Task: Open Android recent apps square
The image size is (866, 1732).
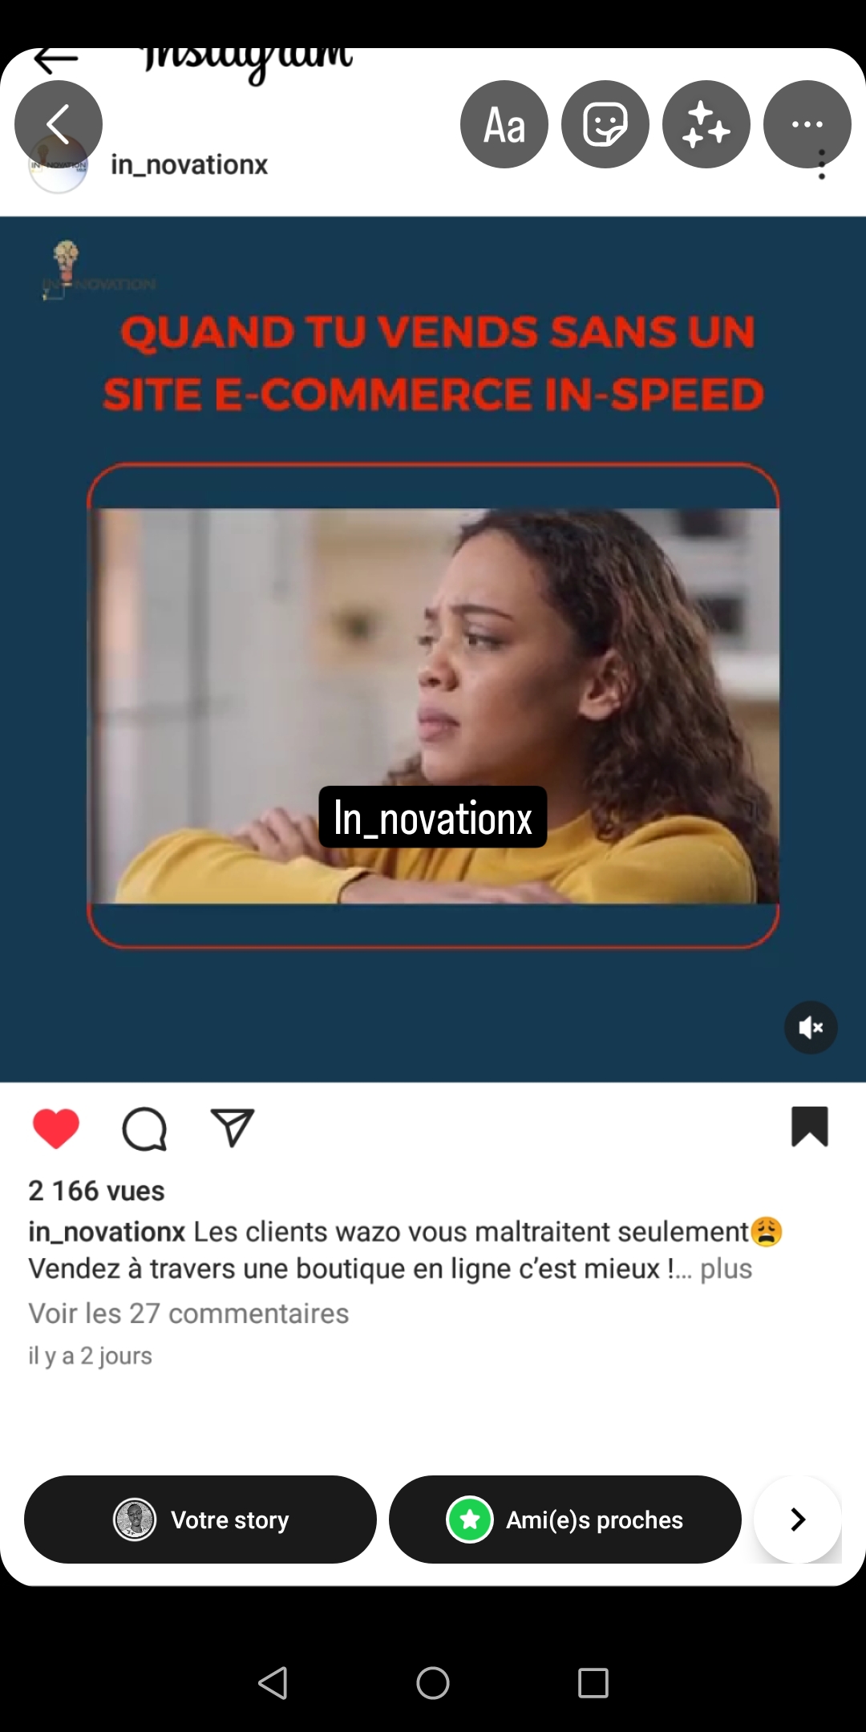Action: tap(593, 1683)
